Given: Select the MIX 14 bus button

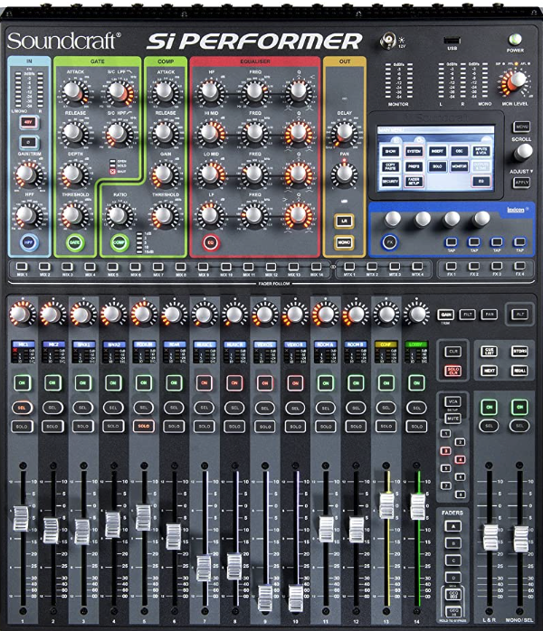Looking at the screenshot, I should coord(317,267).
